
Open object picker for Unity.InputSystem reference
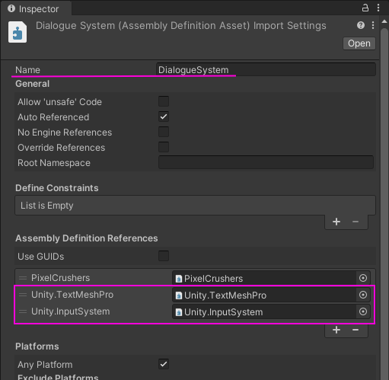tap(363, 311)
